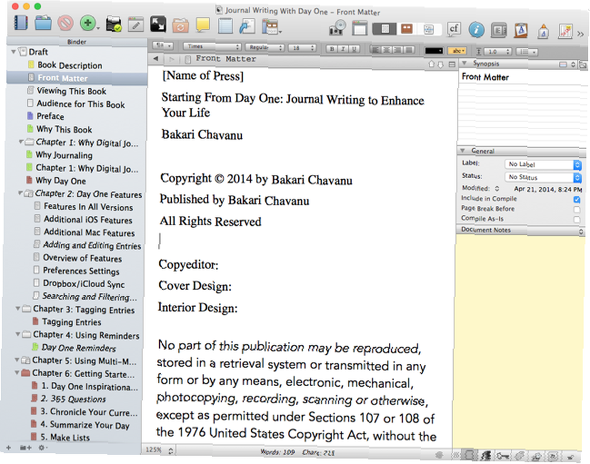Split the editor with header button

(x=451, y=65)
